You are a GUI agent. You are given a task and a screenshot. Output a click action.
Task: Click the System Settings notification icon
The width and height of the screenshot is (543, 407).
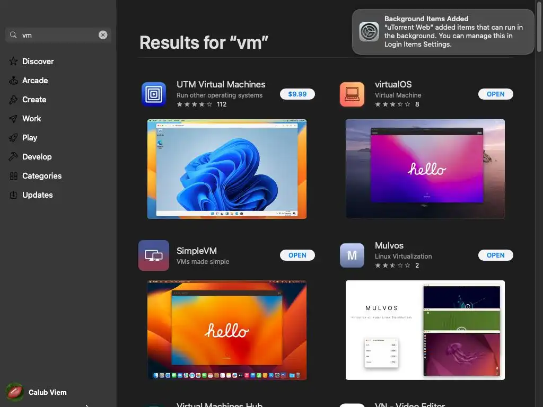click(x=369, y=31)
